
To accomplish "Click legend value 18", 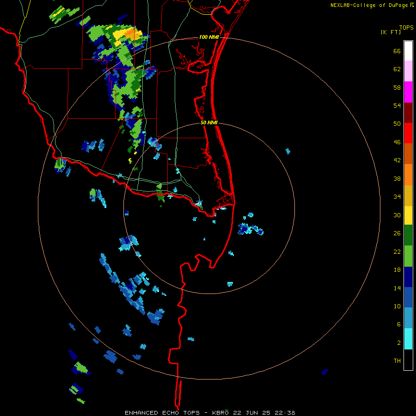I will coord(397,270).
